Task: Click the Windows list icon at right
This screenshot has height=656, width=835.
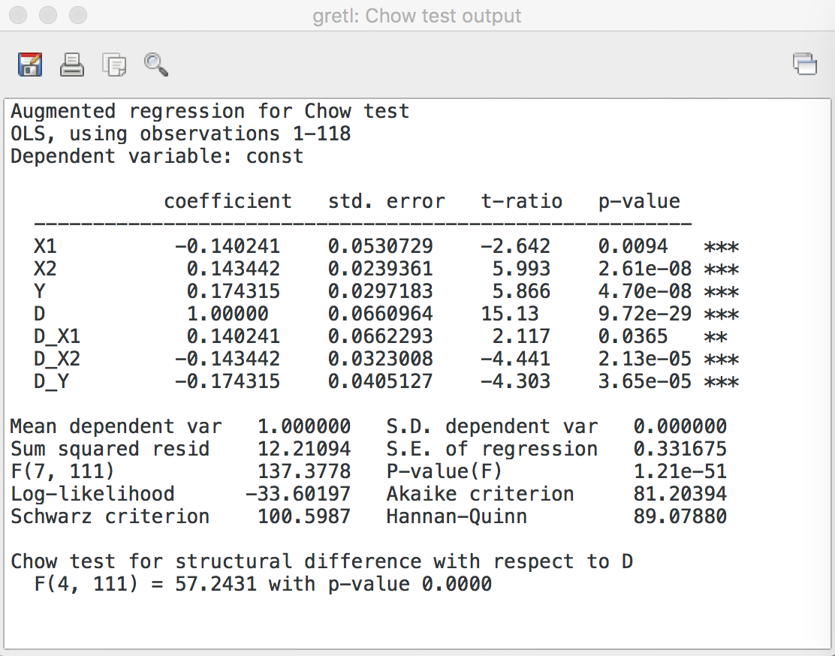Action: [805, 64]
